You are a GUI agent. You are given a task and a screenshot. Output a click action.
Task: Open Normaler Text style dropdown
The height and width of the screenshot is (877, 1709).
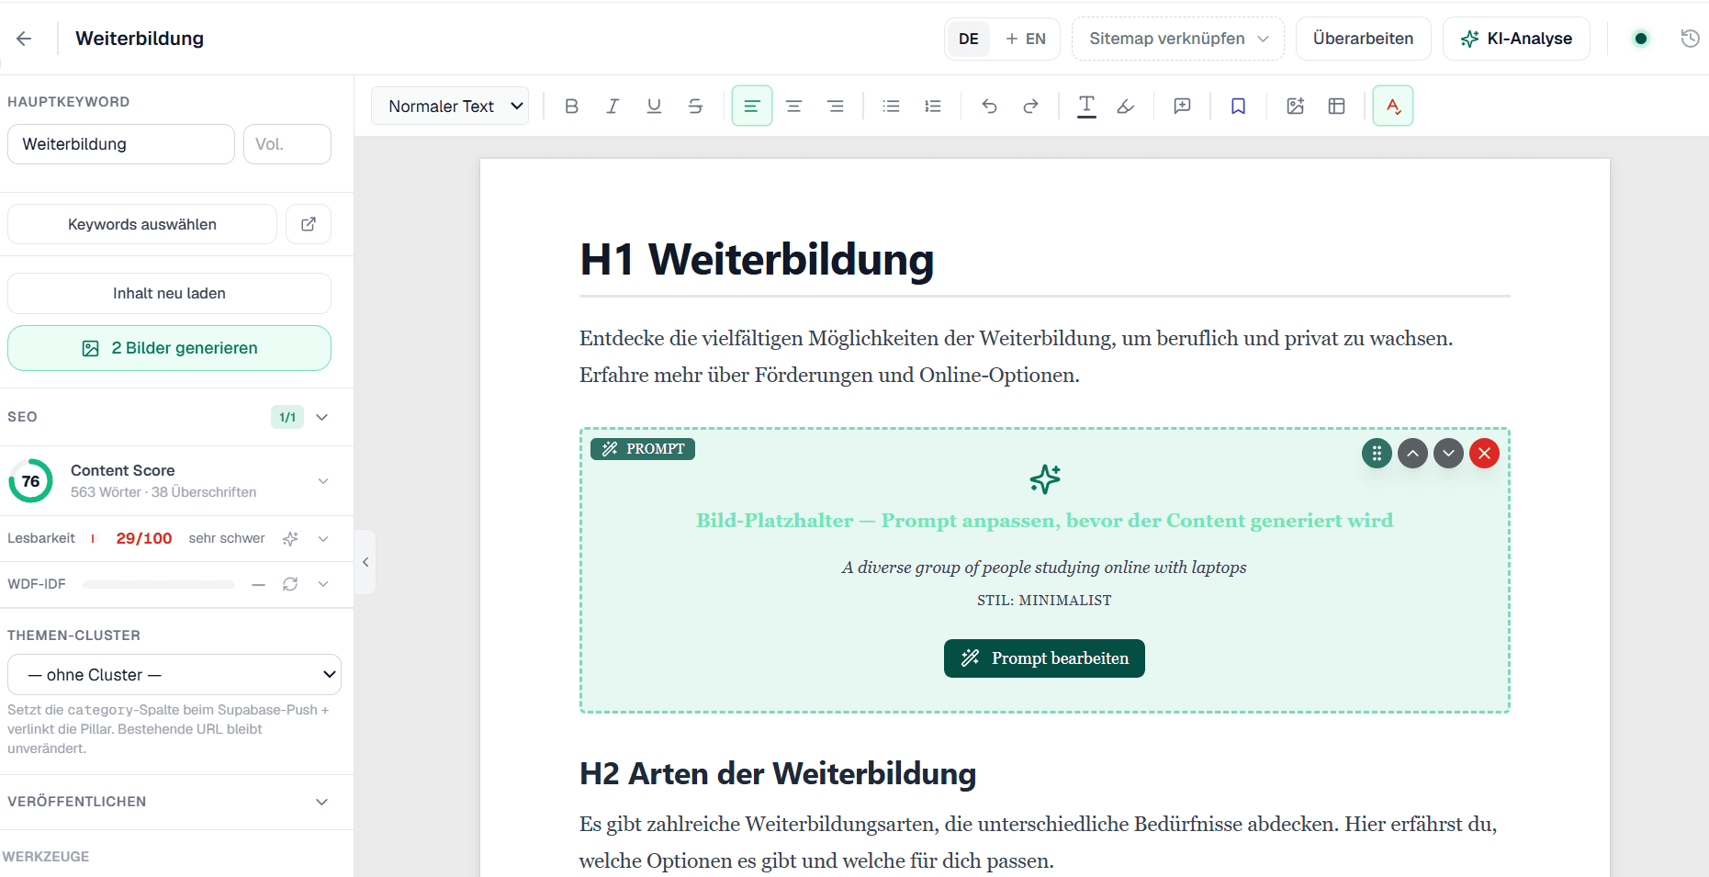tap(450, 106)
